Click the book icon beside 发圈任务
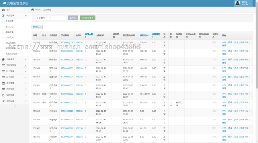Image resolution: width=258 pixels, height=143 pixels. (3, 59)
